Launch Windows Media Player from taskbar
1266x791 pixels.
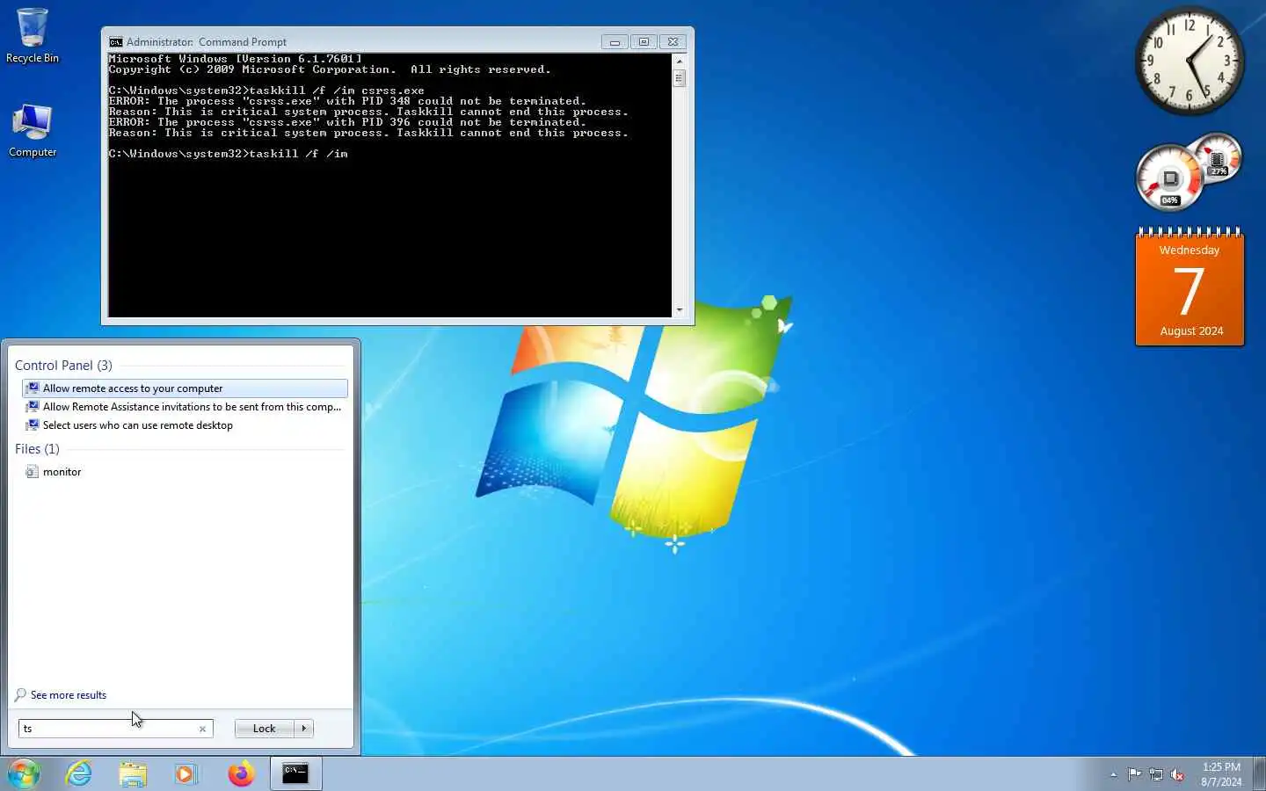point(186,773)
